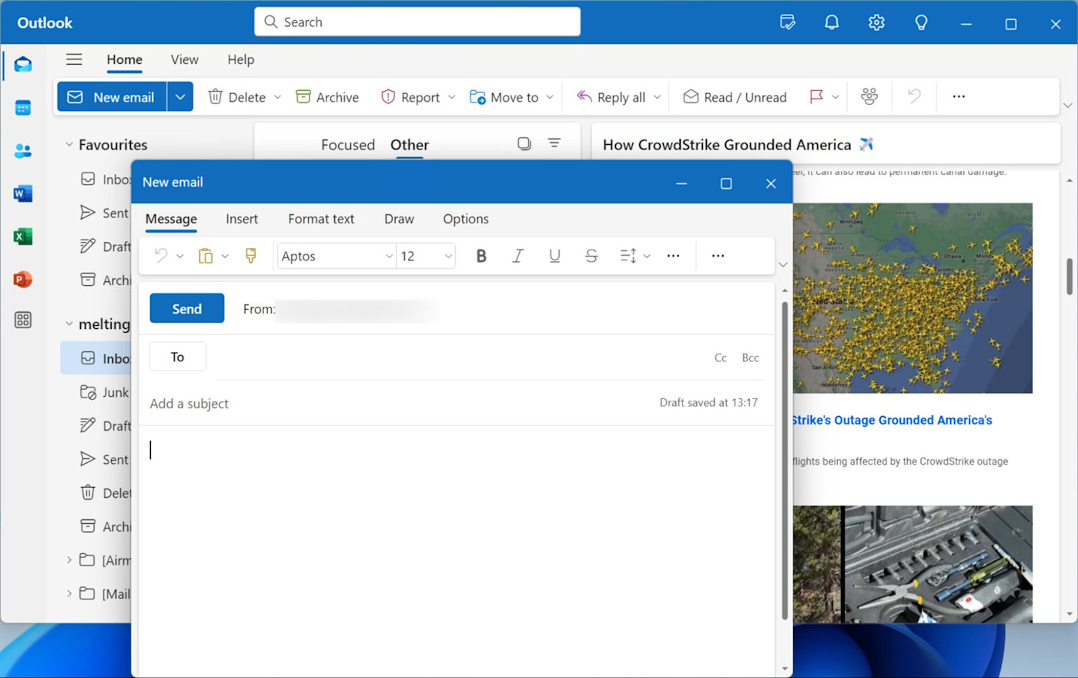
Task: Toggle underline formatting
Action: point(554,256)
